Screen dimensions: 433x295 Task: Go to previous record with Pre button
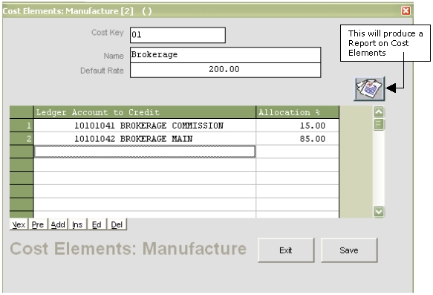pyautogui.click(x=38, y=224)
